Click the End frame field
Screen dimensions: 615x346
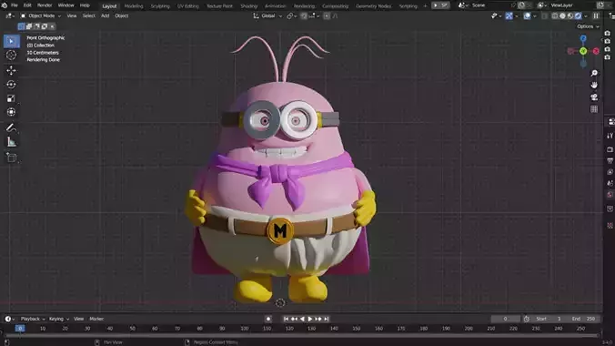(584, 319)
